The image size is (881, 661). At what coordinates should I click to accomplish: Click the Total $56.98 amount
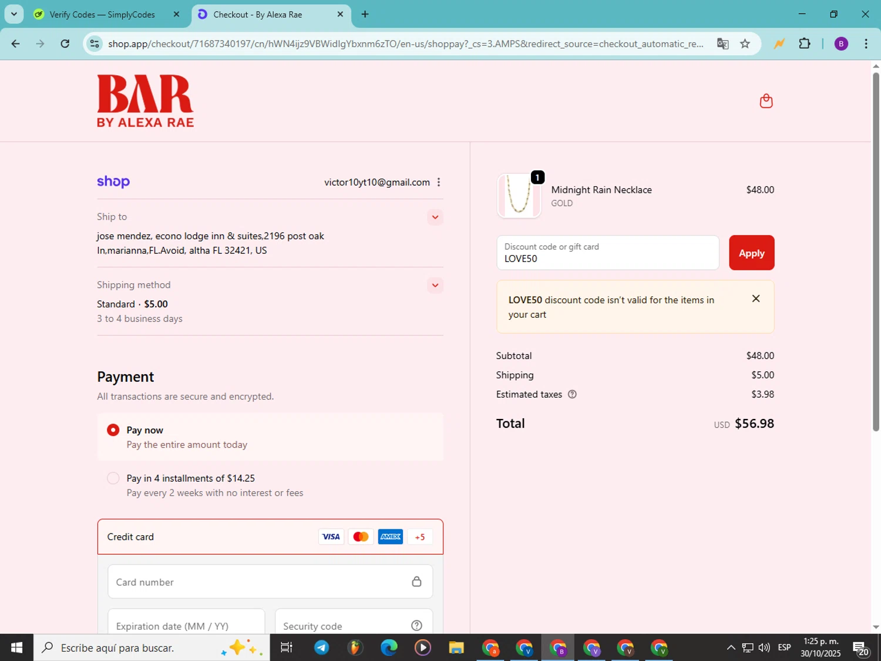pyautogui.click(x=754, y=424)
